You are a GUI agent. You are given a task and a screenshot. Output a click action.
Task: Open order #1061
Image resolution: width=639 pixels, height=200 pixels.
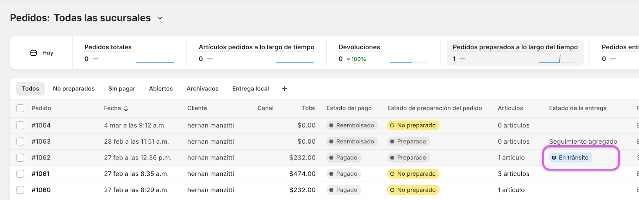click(41, 174)
